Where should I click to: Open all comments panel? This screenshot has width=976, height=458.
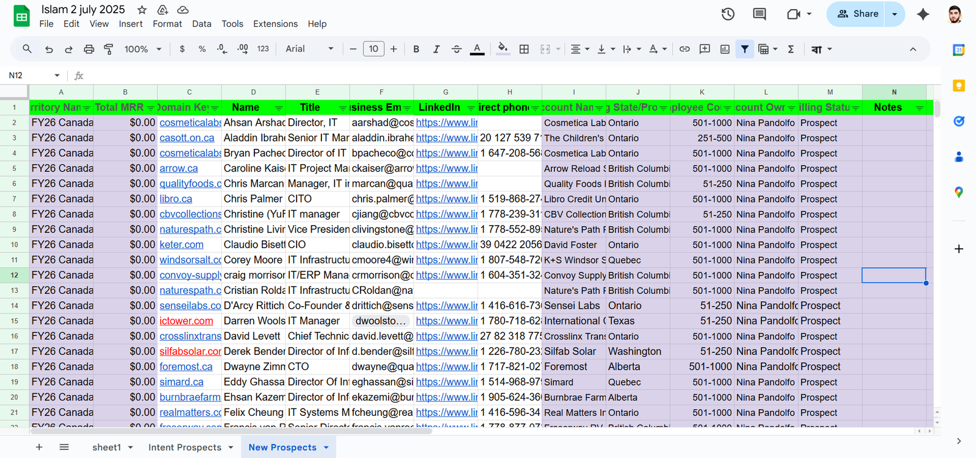(x=759, y=14)
